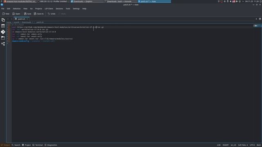
Task: Click the patch.sh segment in breadcrumb
Action: point(40,22)
